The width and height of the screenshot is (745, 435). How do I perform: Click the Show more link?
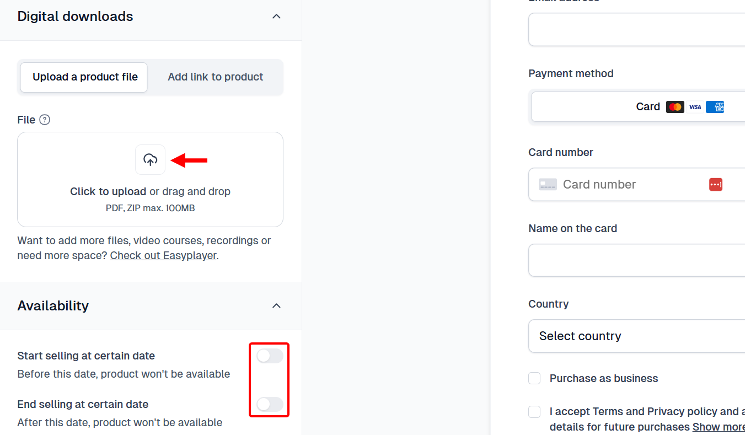coord(719,426)
